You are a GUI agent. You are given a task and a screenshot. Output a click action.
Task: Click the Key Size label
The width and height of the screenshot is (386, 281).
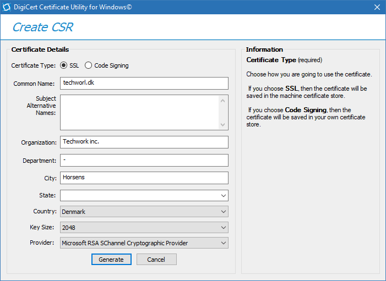point(42,227)
